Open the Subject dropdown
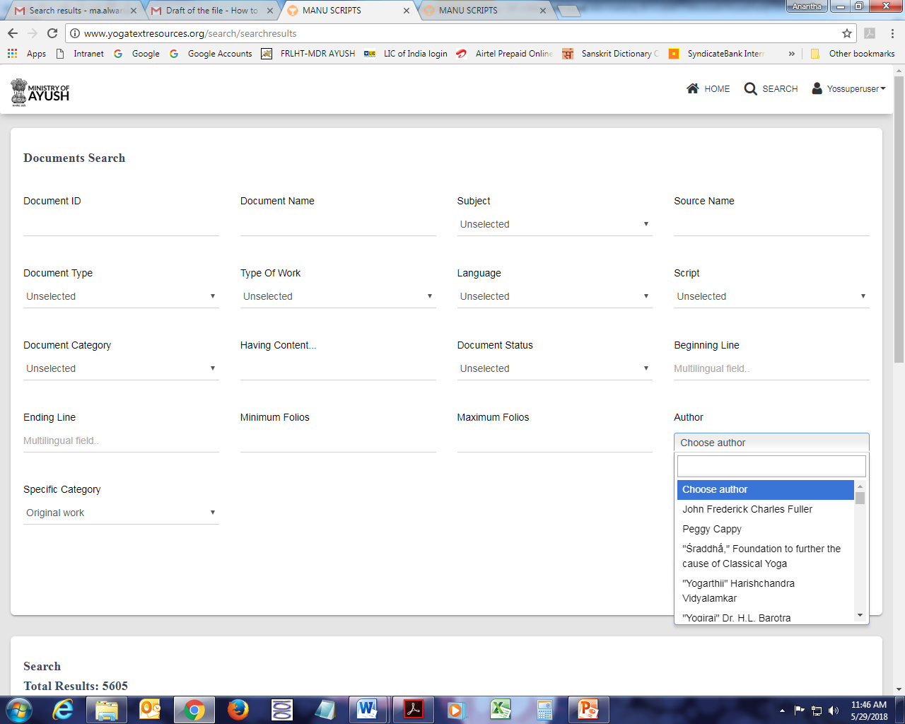905x724 pixels. 554,224
